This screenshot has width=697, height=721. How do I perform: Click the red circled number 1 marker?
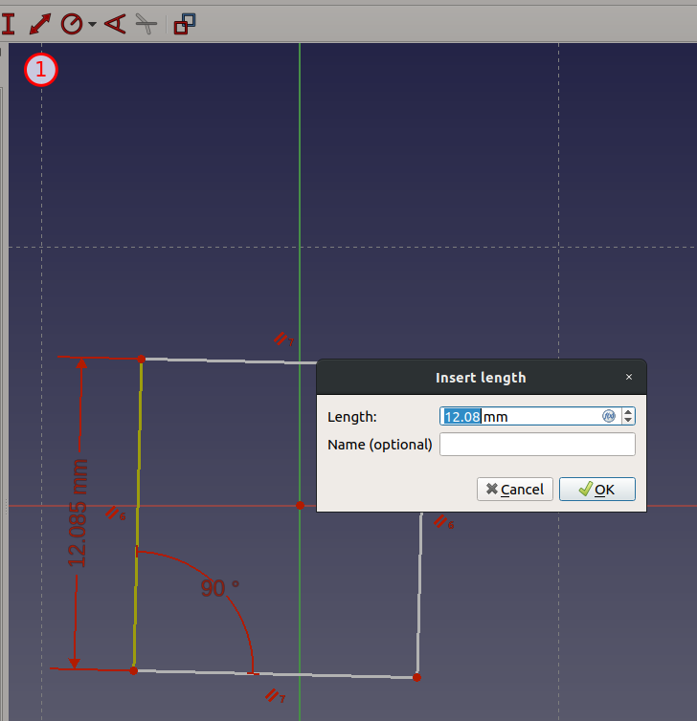click(42, 70)
